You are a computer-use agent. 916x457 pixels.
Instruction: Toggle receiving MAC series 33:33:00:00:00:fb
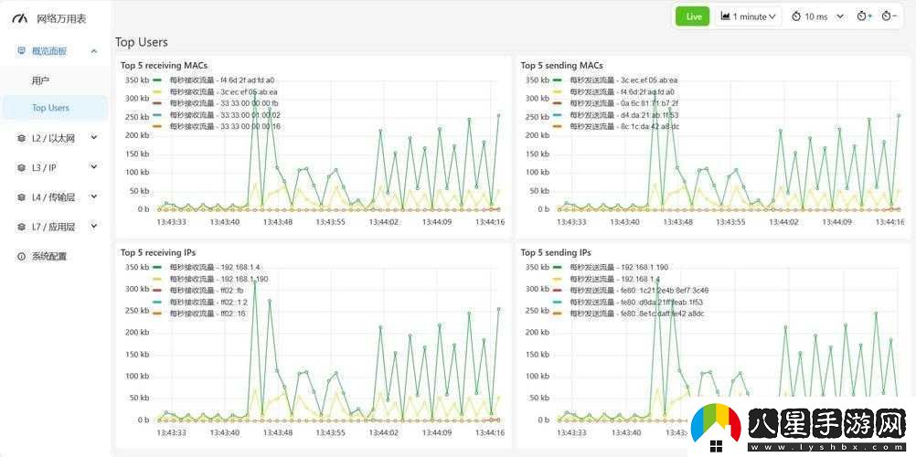216,103
